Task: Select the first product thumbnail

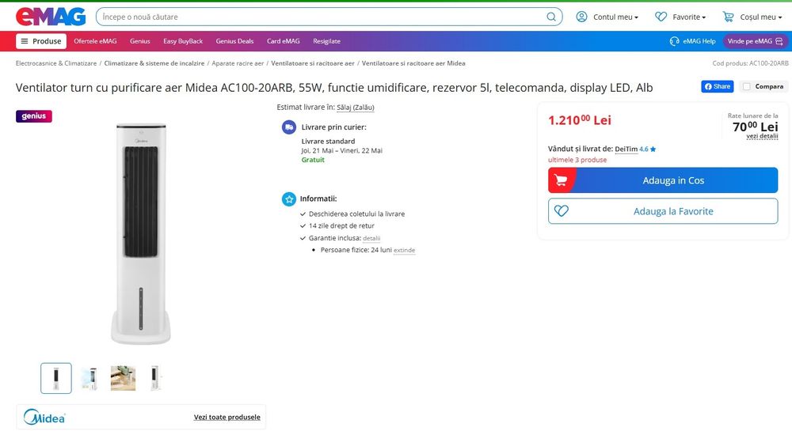Action: tap(56, 378)
